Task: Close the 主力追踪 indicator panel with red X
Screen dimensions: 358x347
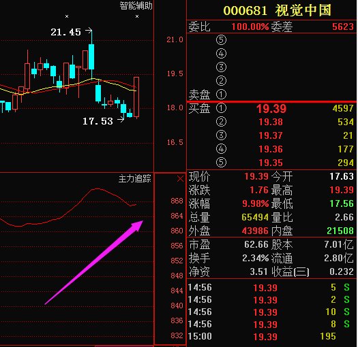Action: (x=180, y=179)
